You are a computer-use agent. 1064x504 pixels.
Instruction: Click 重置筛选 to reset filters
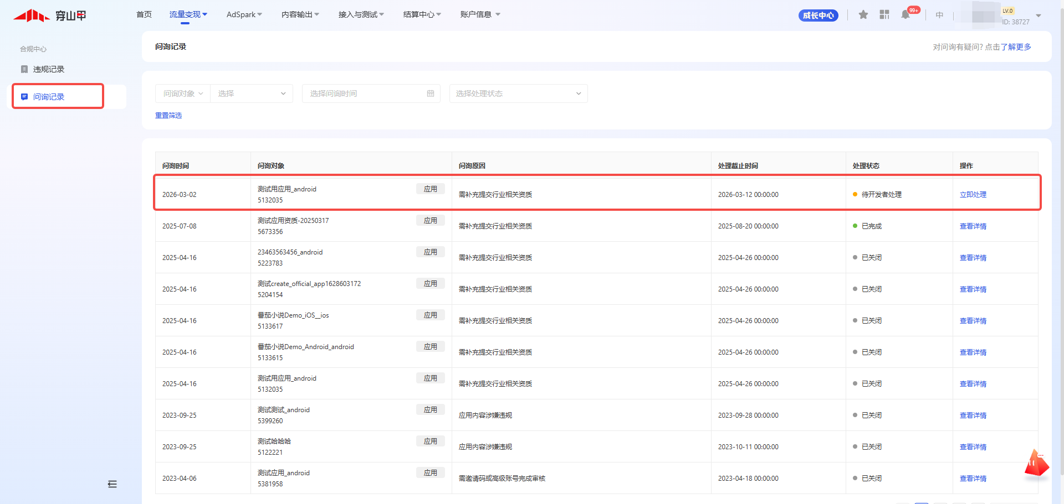(x=168, y=115)
